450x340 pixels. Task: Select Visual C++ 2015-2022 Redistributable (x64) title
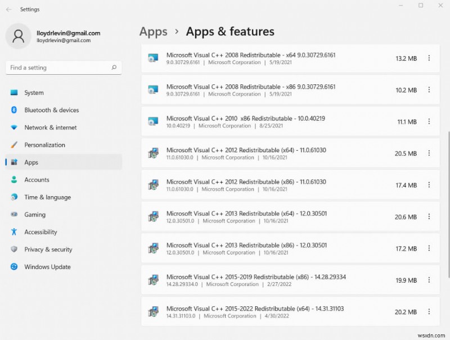pos(255,309)
